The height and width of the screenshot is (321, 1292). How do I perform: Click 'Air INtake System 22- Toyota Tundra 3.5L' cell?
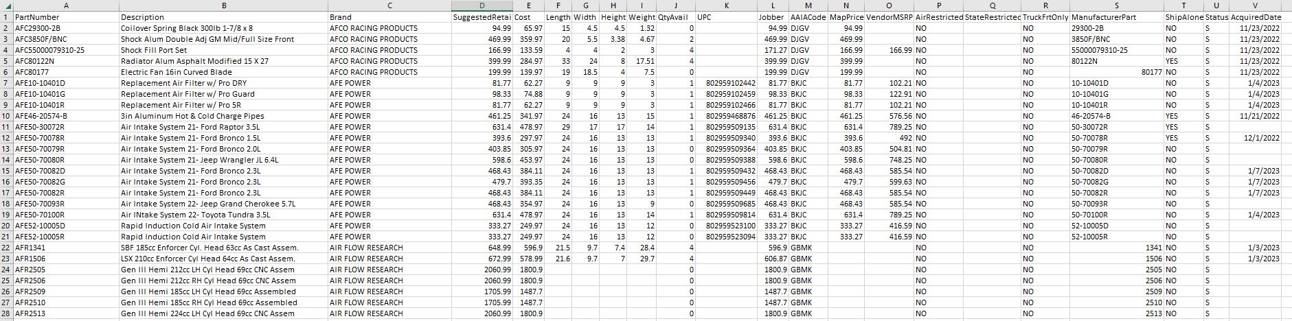tap(223, 215)
